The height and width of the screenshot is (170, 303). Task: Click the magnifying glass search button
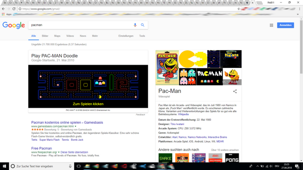[x=143, y=25]
